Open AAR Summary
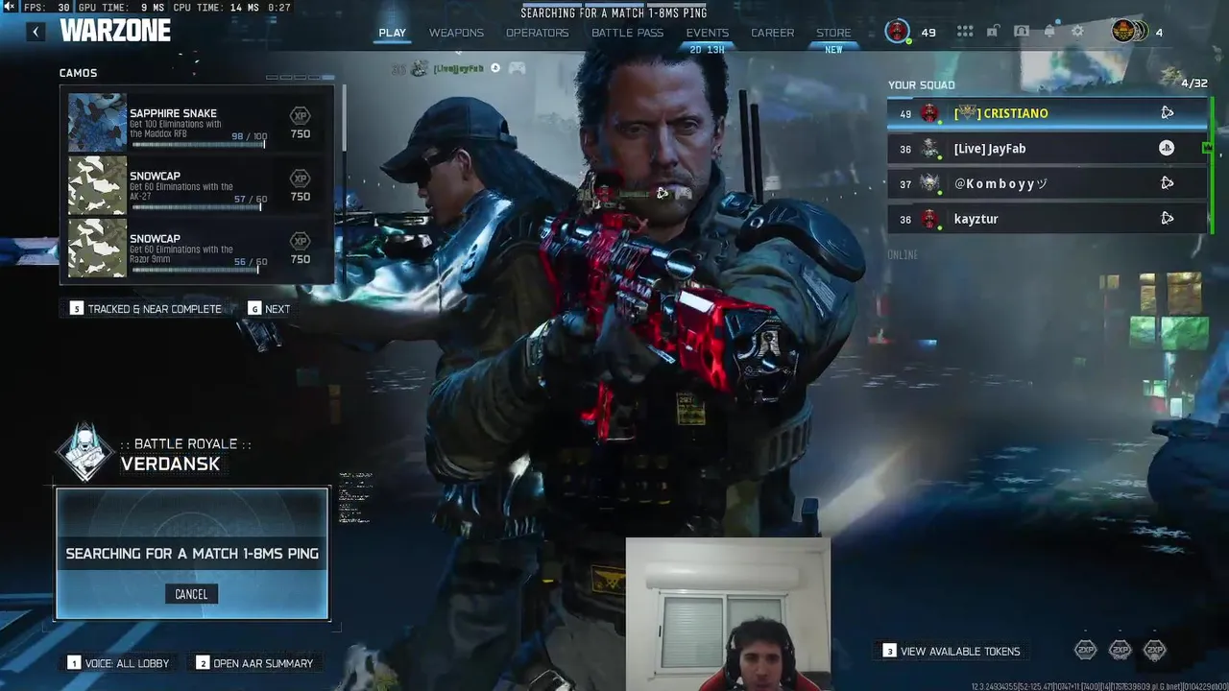The image size is (1229, 691). 254,663
